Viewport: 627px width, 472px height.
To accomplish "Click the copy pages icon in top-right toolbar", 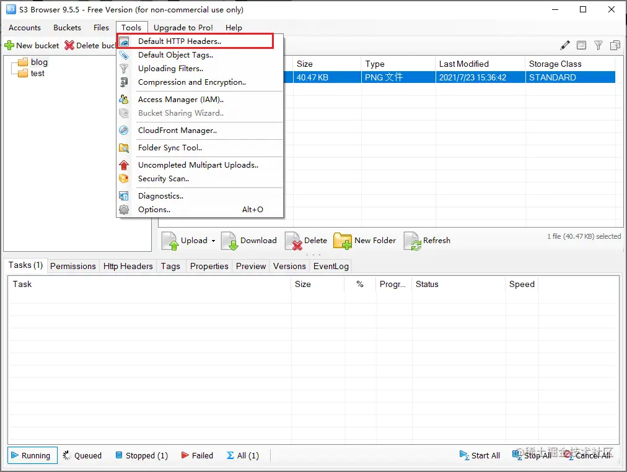I will (x=615, y=45).
